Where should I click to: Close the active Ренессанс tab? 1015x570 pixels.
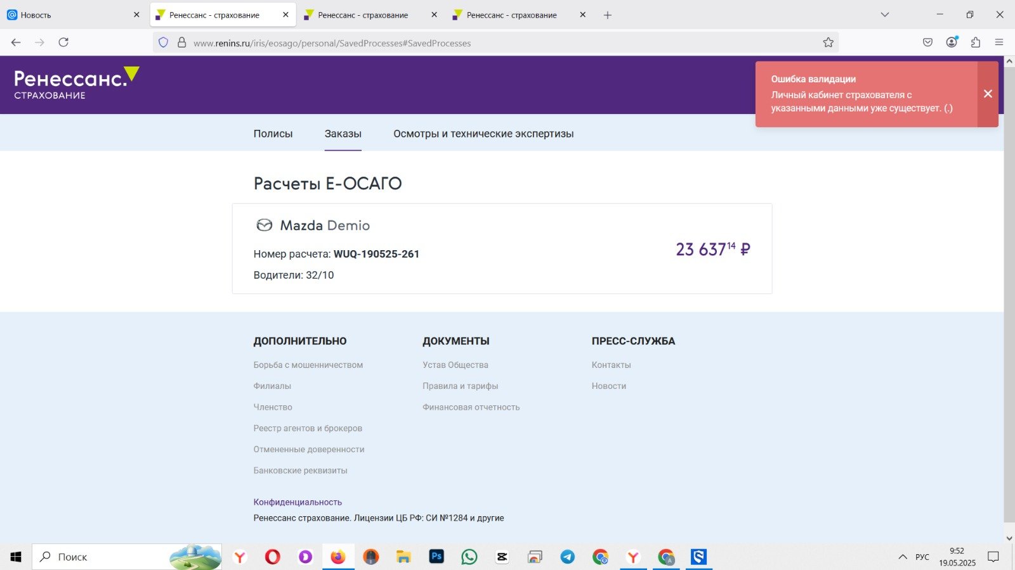tap(285, 15)
